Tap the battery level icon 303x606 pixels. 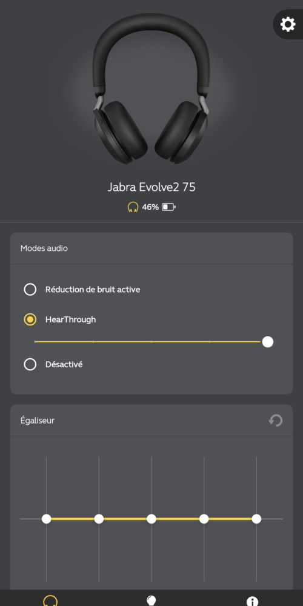(169, 207)
